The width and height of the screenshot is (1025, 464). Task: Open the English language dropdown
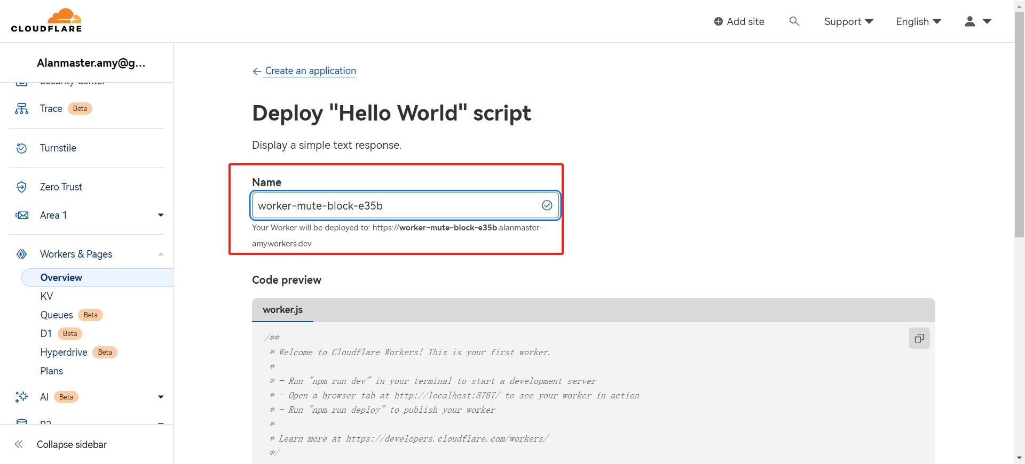pos(918,21)
